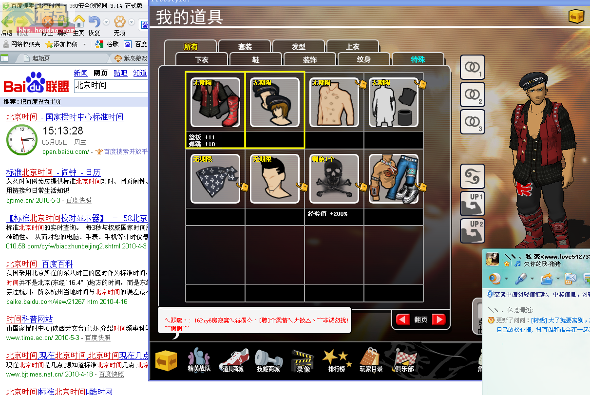Start video call webcam icon in QQ
This screenshot has height=395, width=590.
(495, 279)
